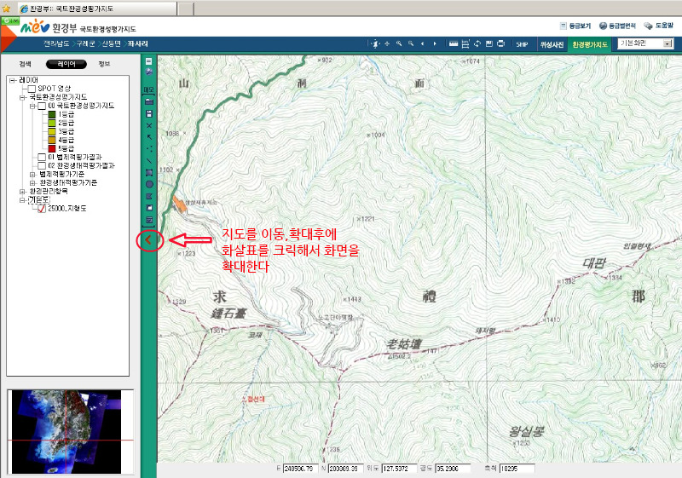Check the 01 법제적평가결과 layer
The width and height of the screenshot is (682, 478).
(x=42, y=158)
